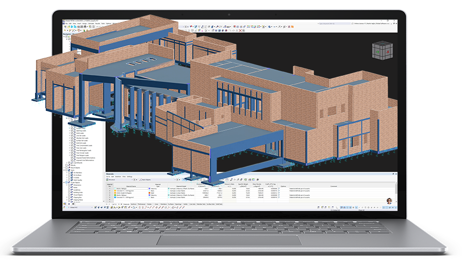Check the On Members box
Screen dimensions: 462x260
pos(69,173)
